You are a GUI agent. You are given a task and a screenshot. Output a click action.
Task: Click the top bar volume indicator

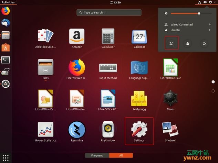coord(205,2)
